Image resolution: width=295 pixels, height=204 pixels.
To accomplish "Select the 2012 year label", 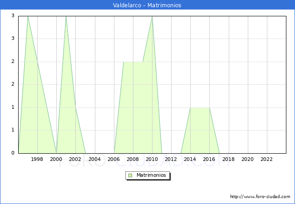I will (171, 159).
